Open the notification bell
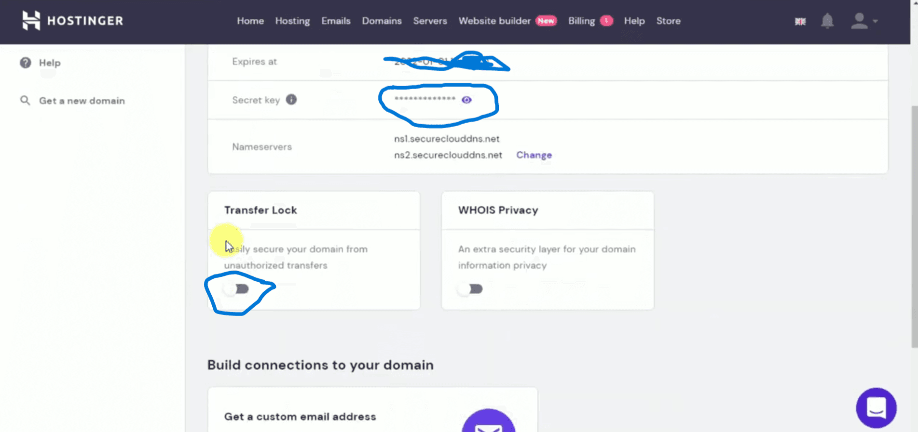 click(827, 21)
